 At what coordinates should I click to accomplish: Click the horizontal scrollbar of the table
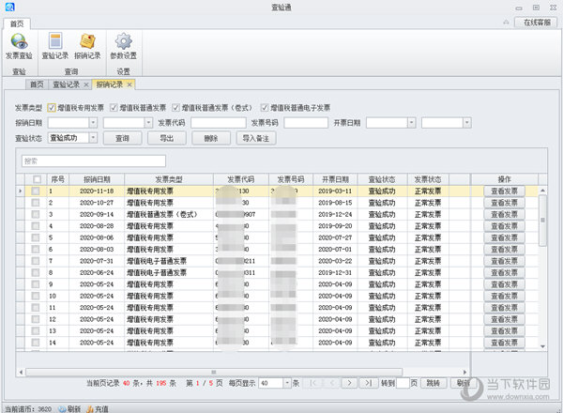[214, 372]
